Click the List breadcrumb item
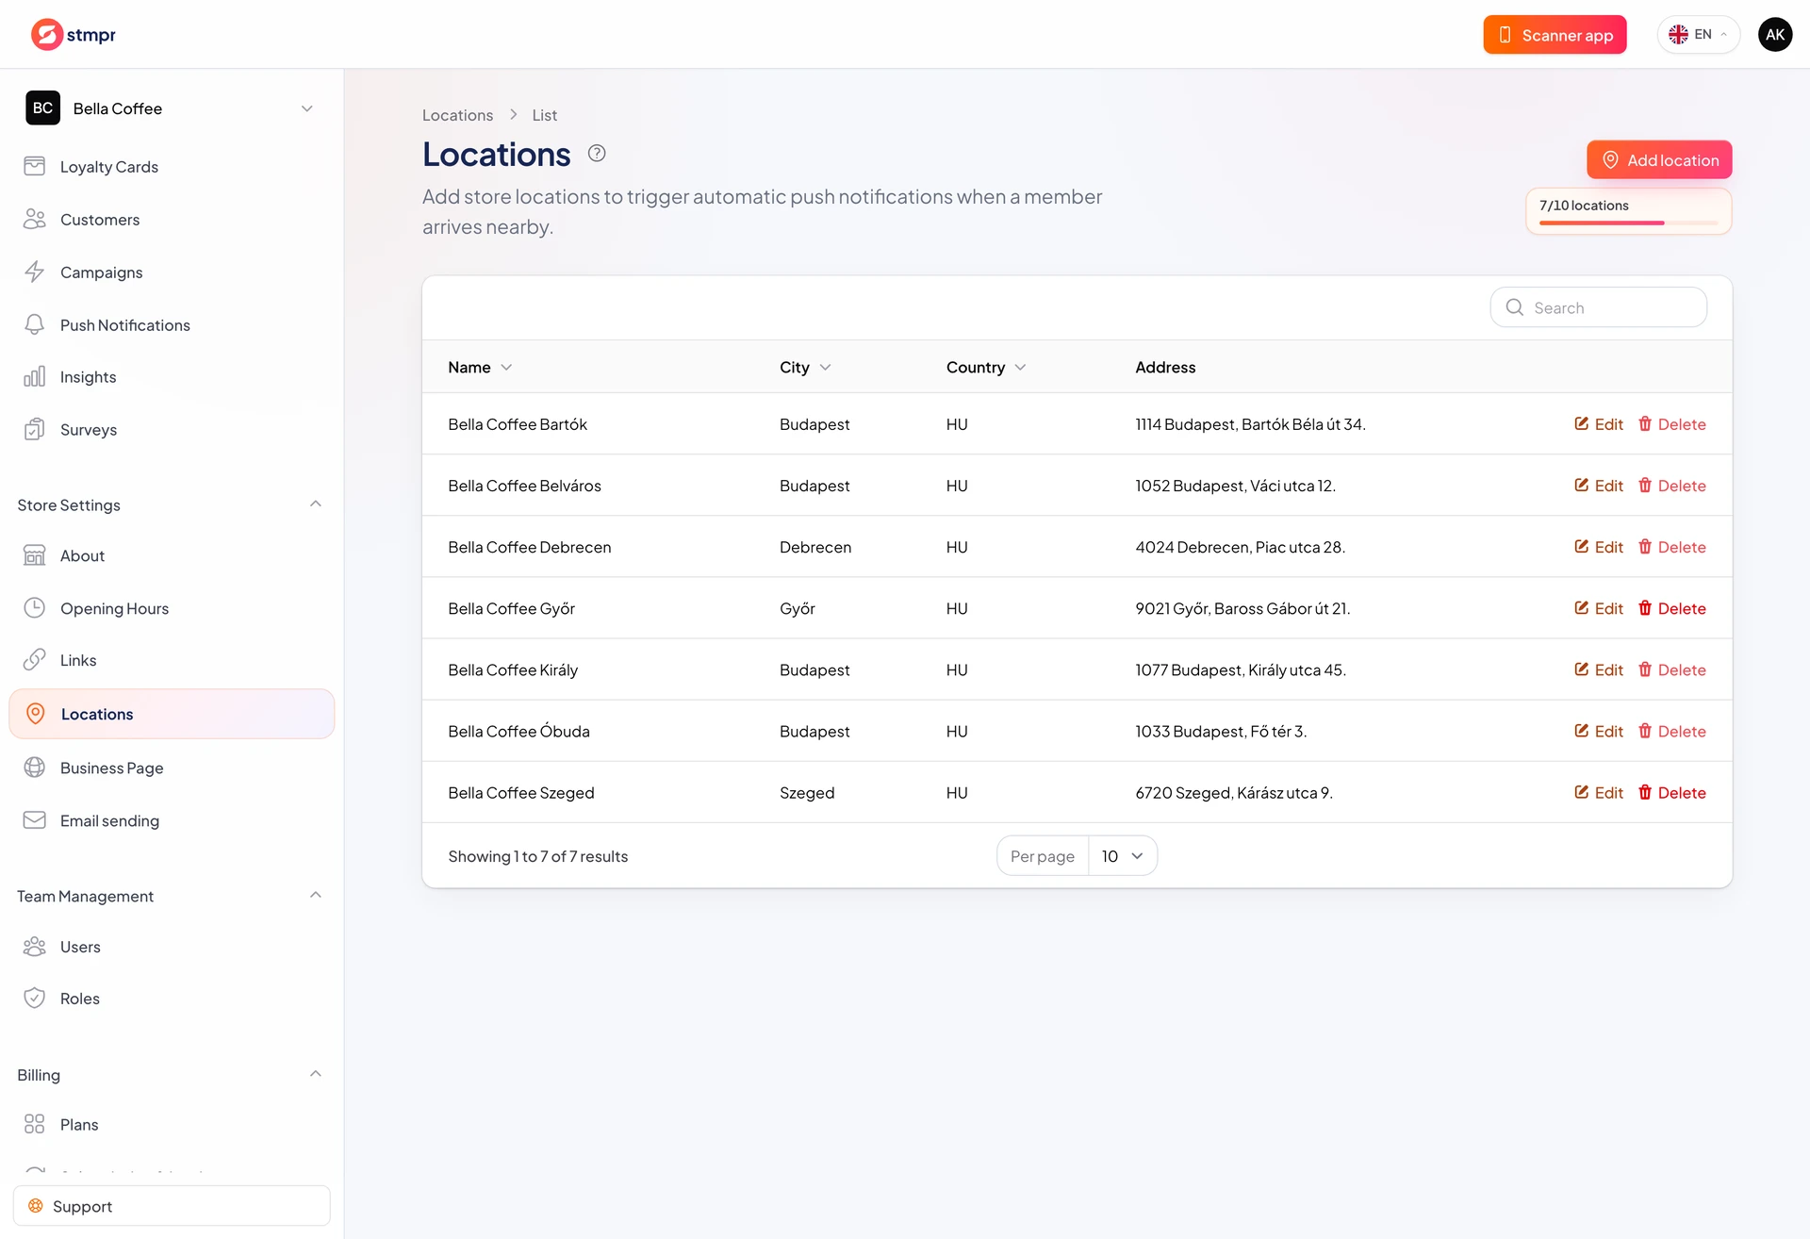Screen dimensions: 1810x1239 pos(544,115)
